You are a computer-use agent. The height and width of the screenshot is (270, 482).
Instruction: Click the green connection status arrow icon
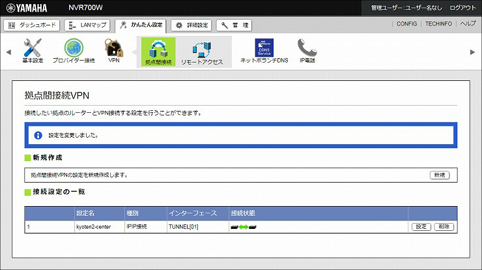click(244, 227)
